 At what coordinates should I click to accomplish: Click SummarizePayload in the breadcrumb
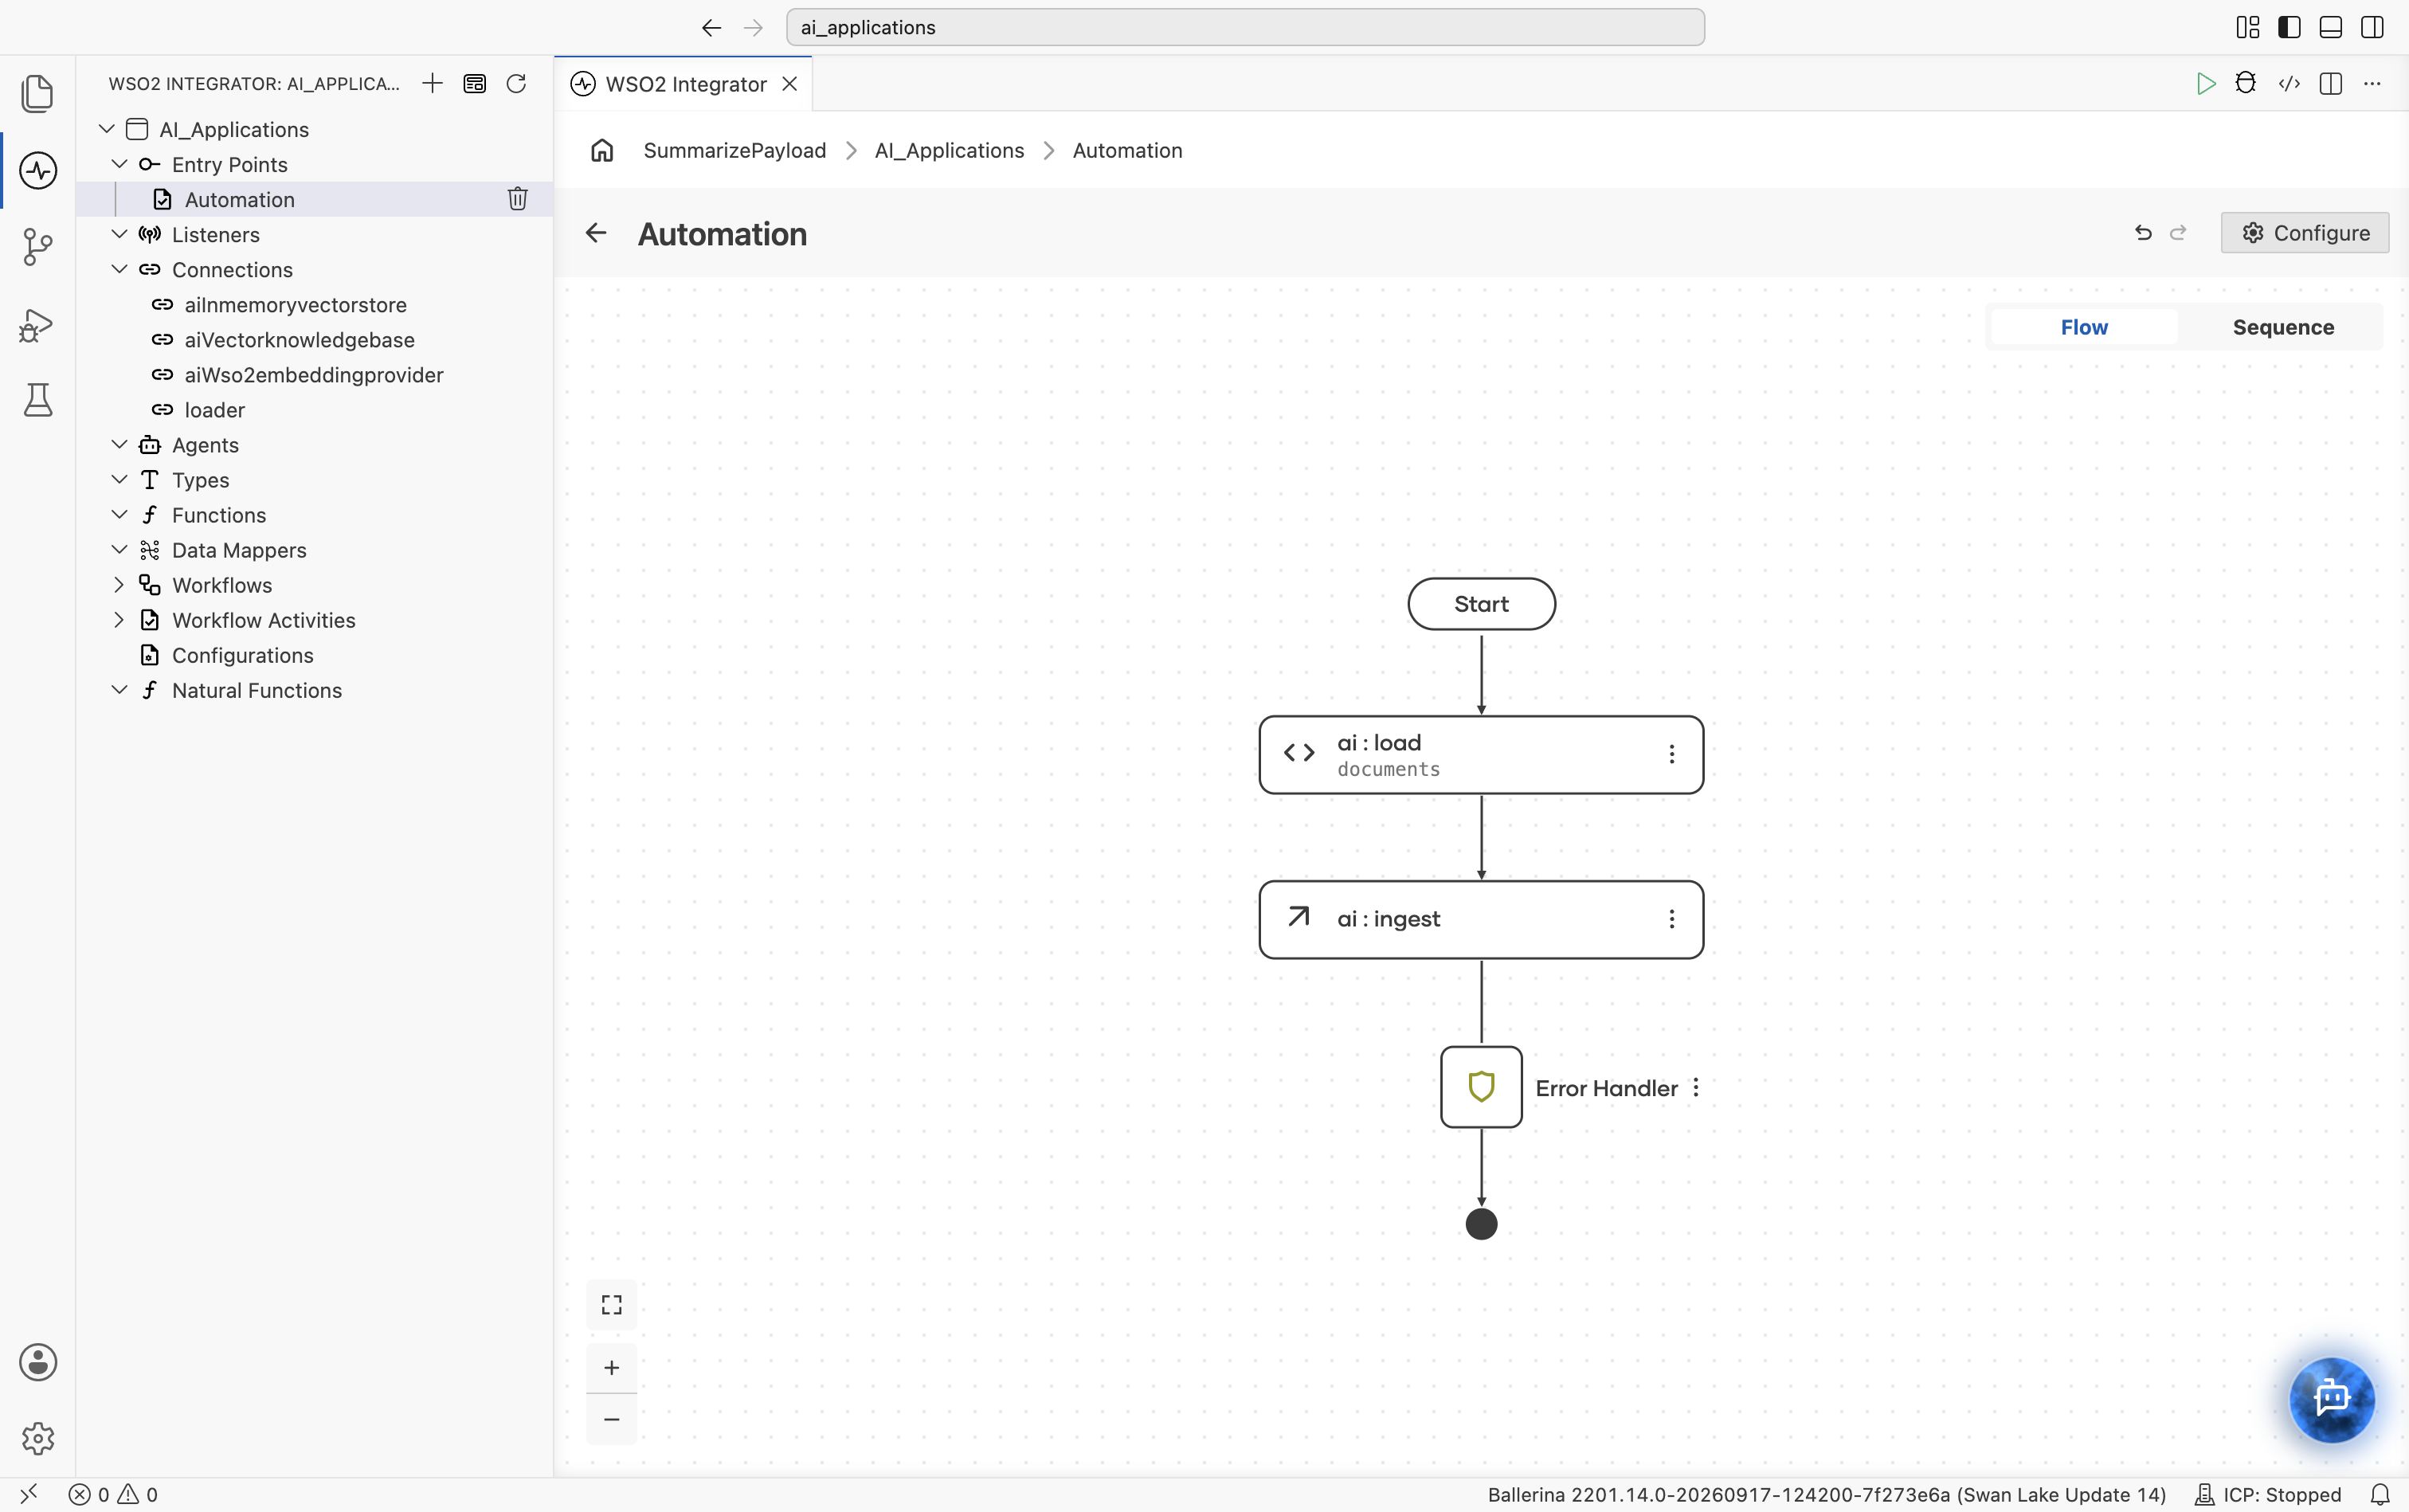coord(734,150)
